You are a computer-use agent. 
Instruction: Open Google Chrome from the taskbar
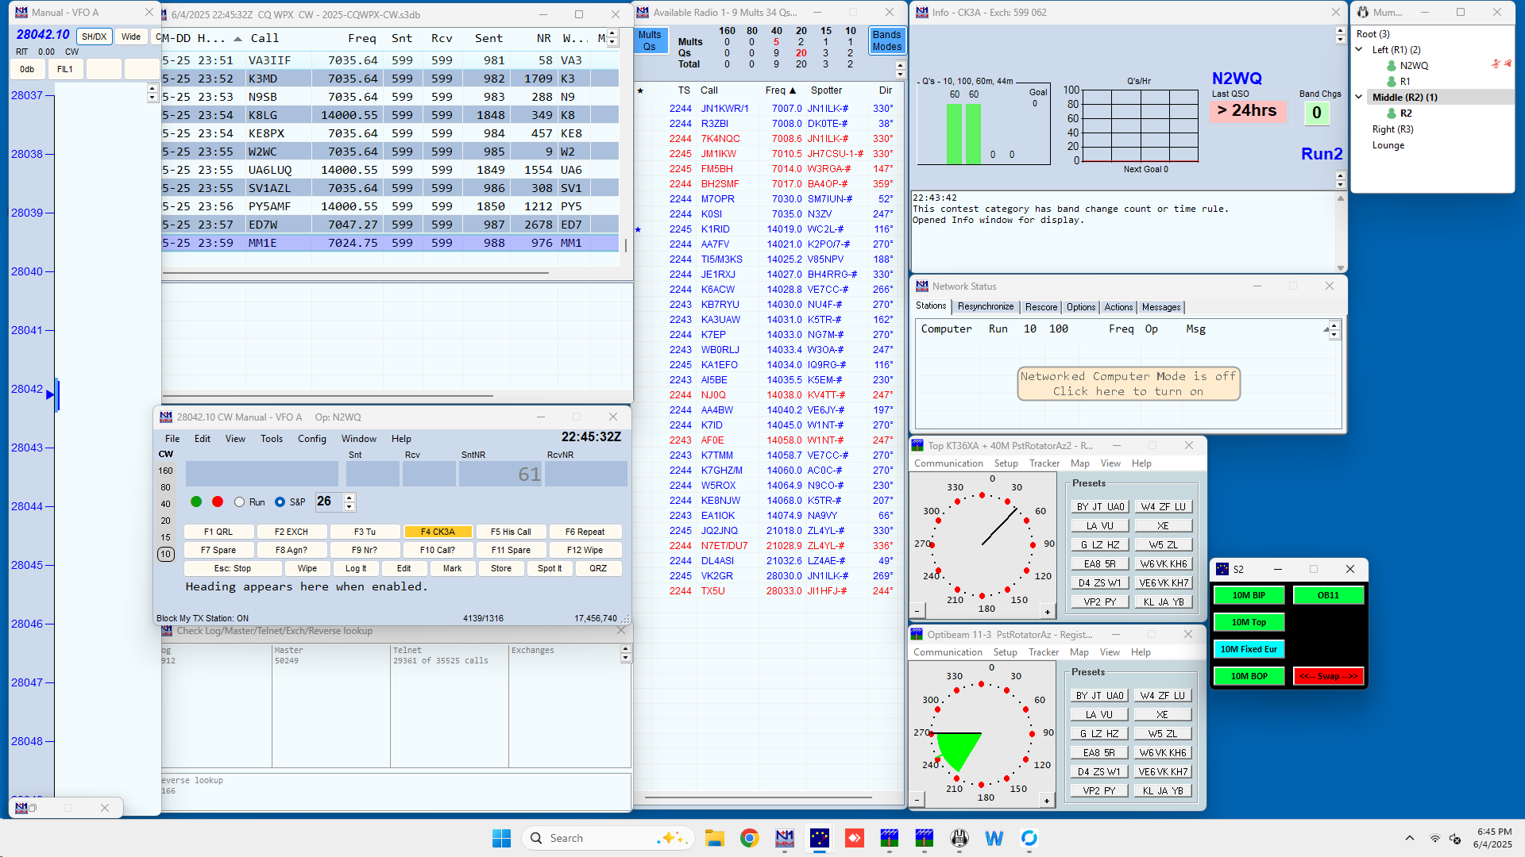tap(749, 838)
